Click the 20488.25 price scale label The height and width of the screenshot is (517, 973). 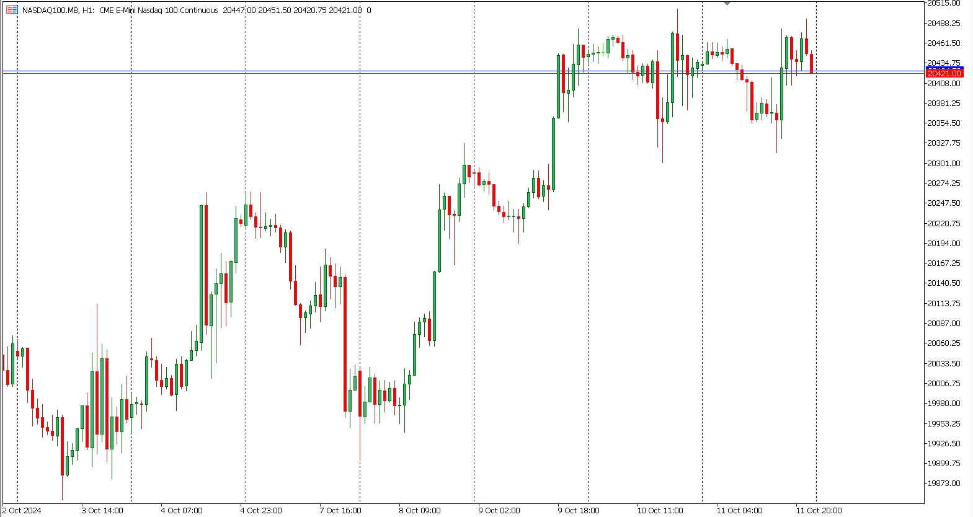pos(943,24)
